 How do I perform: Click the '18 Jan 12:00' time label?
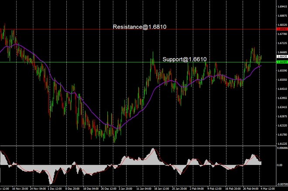161,189
